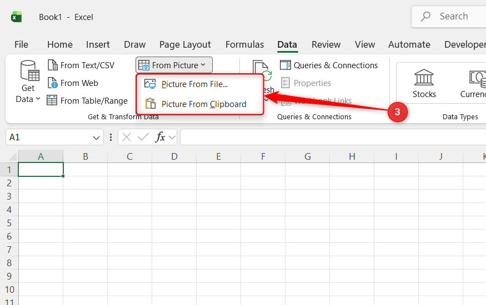Image resolution: width=486 pixels, height=305 pixels.
Task: Select column G header
Action: click(x=308, y=156)
